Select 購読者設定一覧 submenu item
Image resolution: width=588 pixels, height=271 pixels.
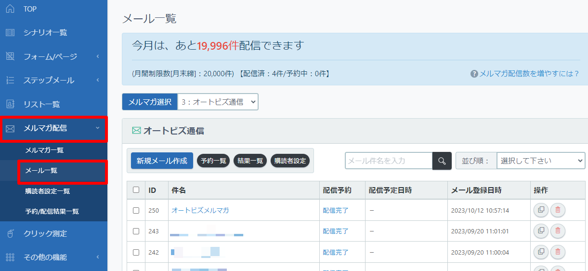(x=48, y=191)
